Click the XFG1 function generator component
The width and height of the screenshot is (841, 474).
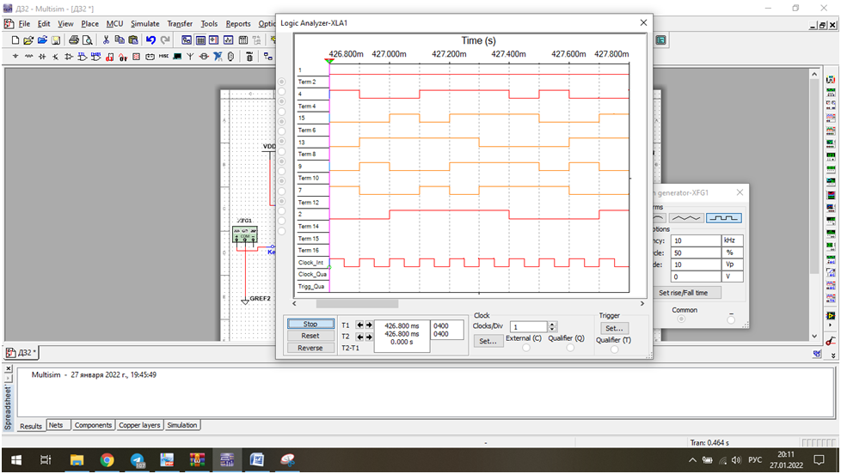tap(244, 234)
